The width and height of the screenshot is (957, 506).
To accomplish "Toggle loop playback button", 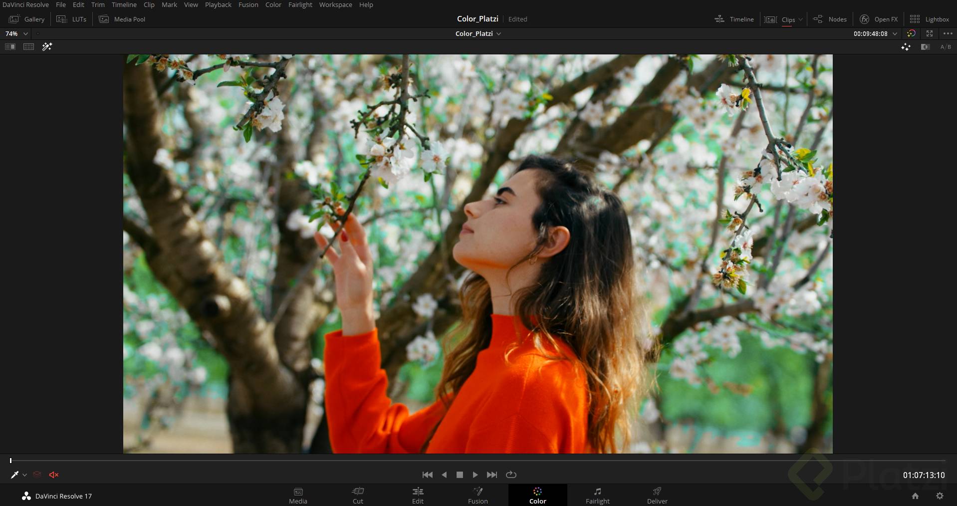I will coord(511,475).
